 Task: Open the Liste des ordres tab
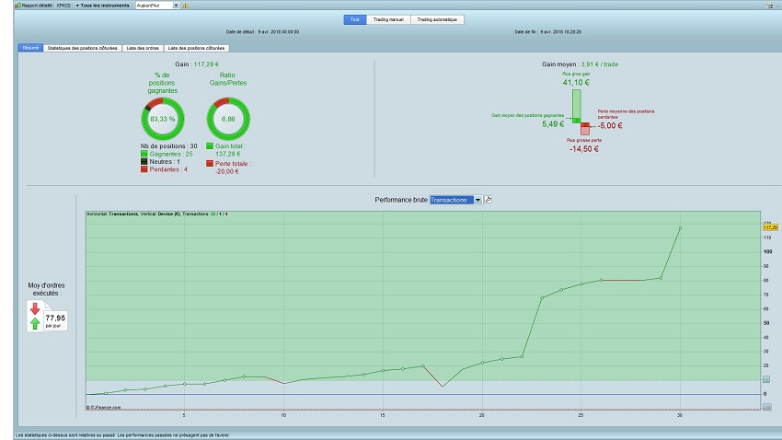[x=143, y=48]
